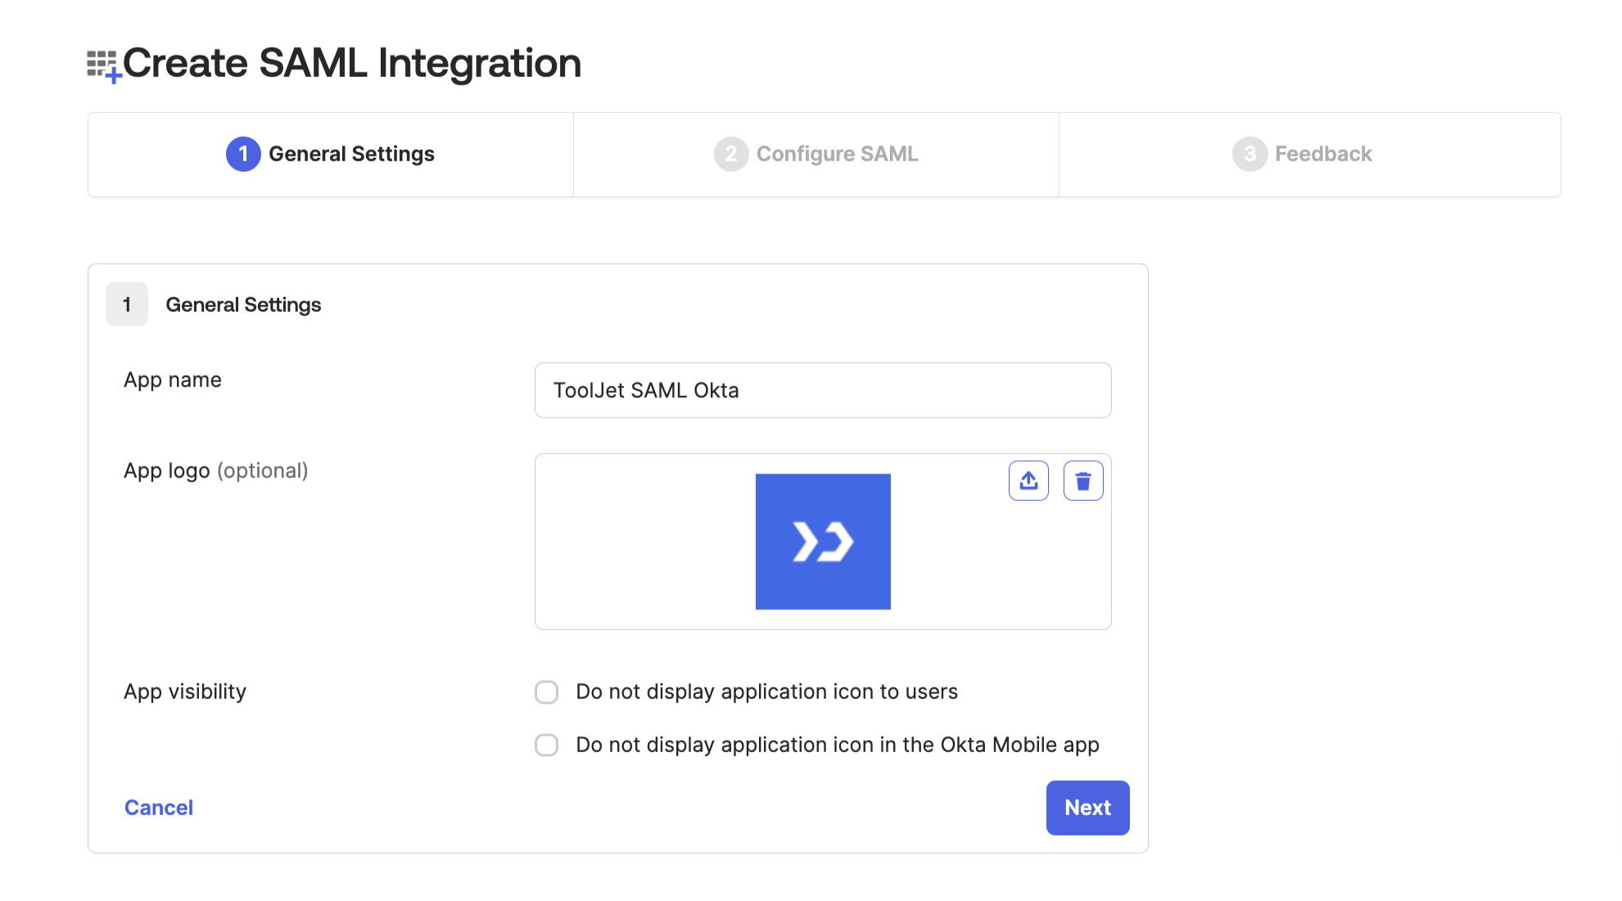
Task: Switch to the Configure SAML step
Action: [x=837, y=154]
